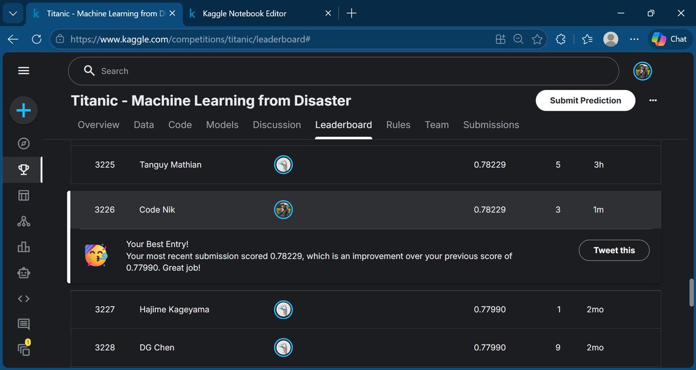Click team name DG Chen

pyautogui.click(x=156, y=347)
